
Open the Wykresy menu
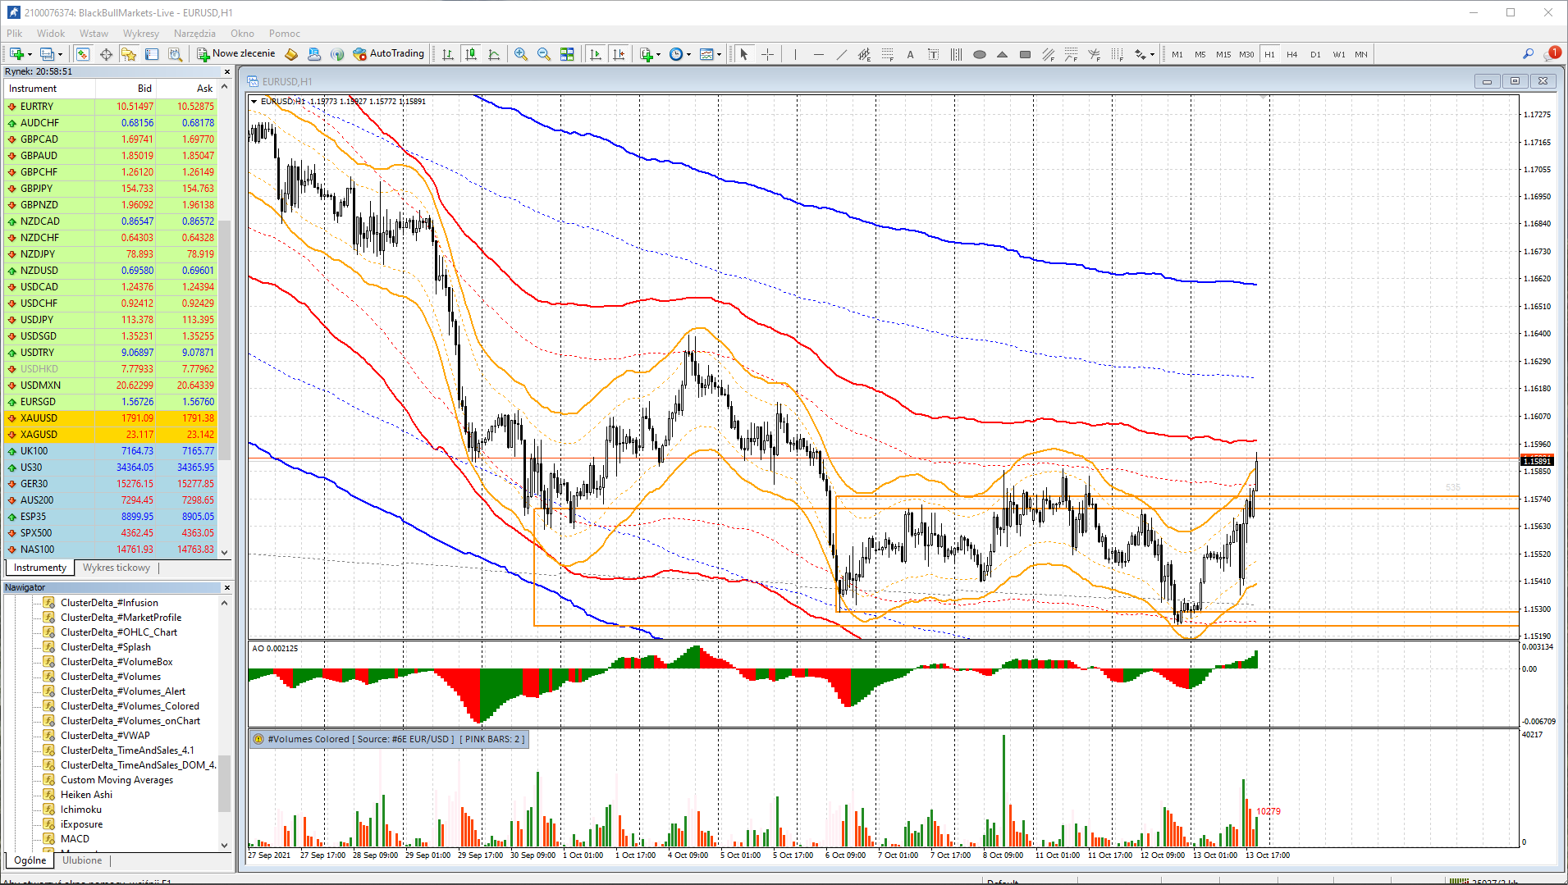[x=140, y=34]
